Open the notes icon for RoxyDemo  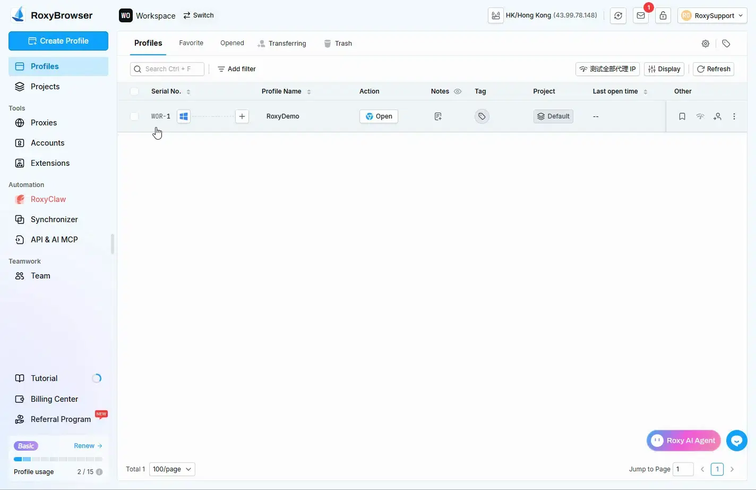point(438,116)
